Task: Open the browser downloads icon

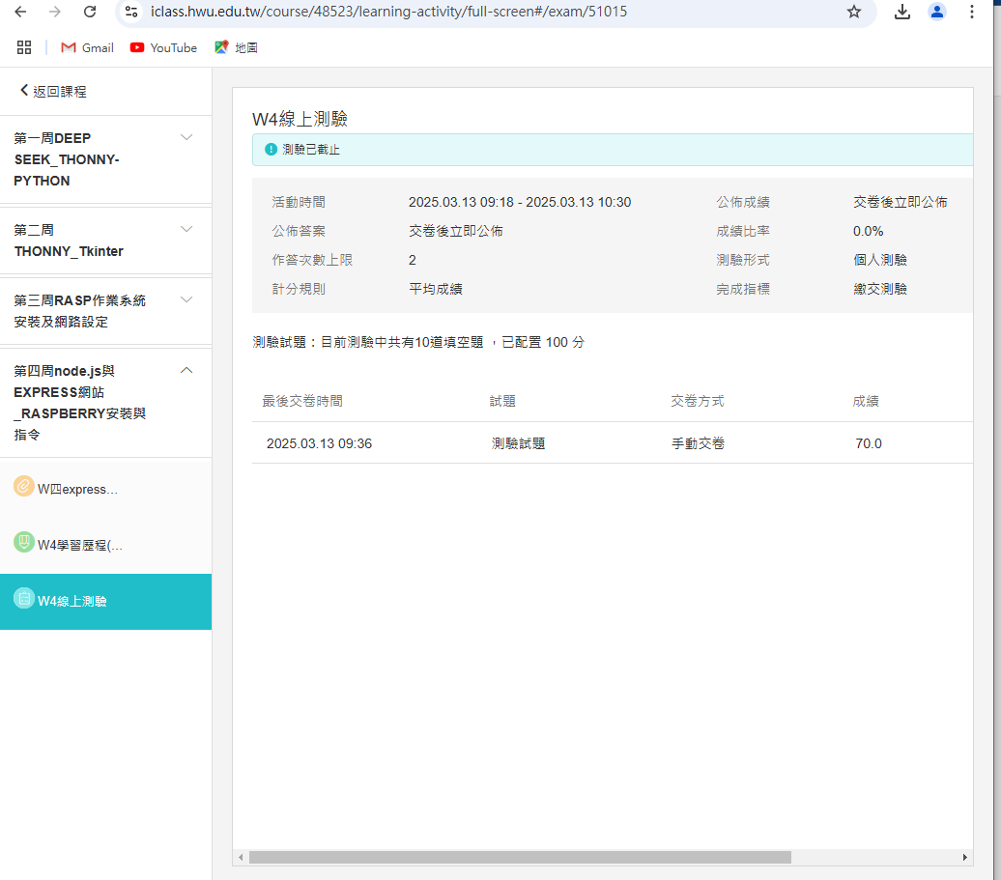Action: [902, 12]
